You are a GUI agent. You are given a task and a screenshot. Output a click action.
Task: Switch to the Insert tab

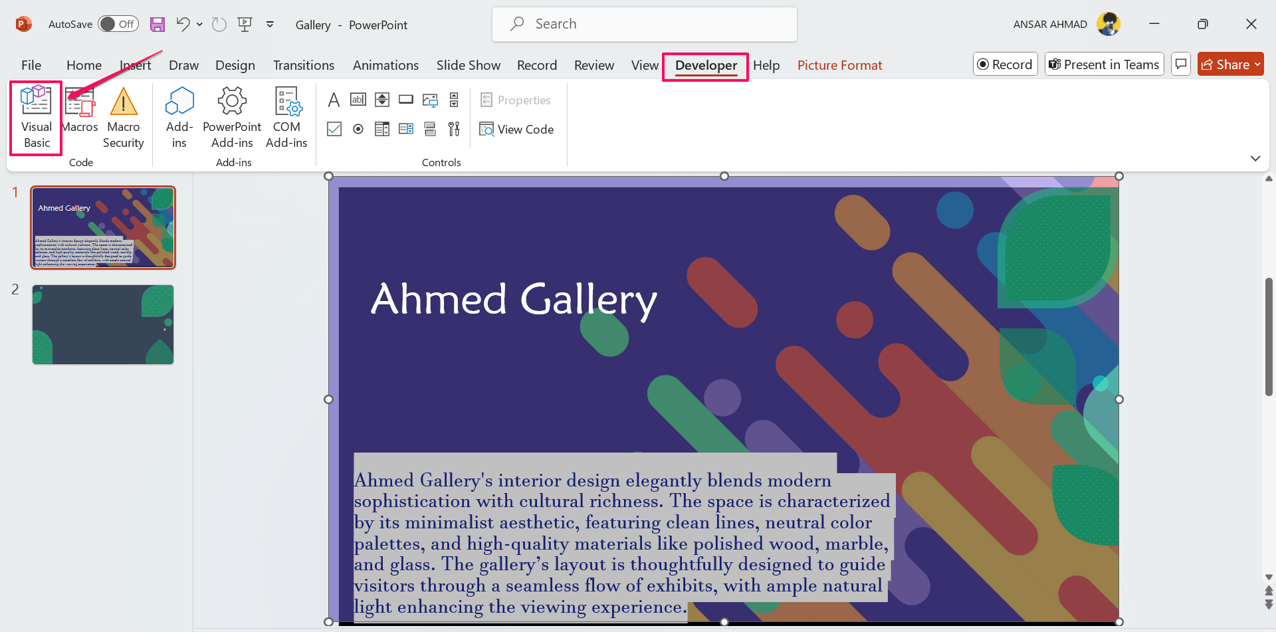136,65
